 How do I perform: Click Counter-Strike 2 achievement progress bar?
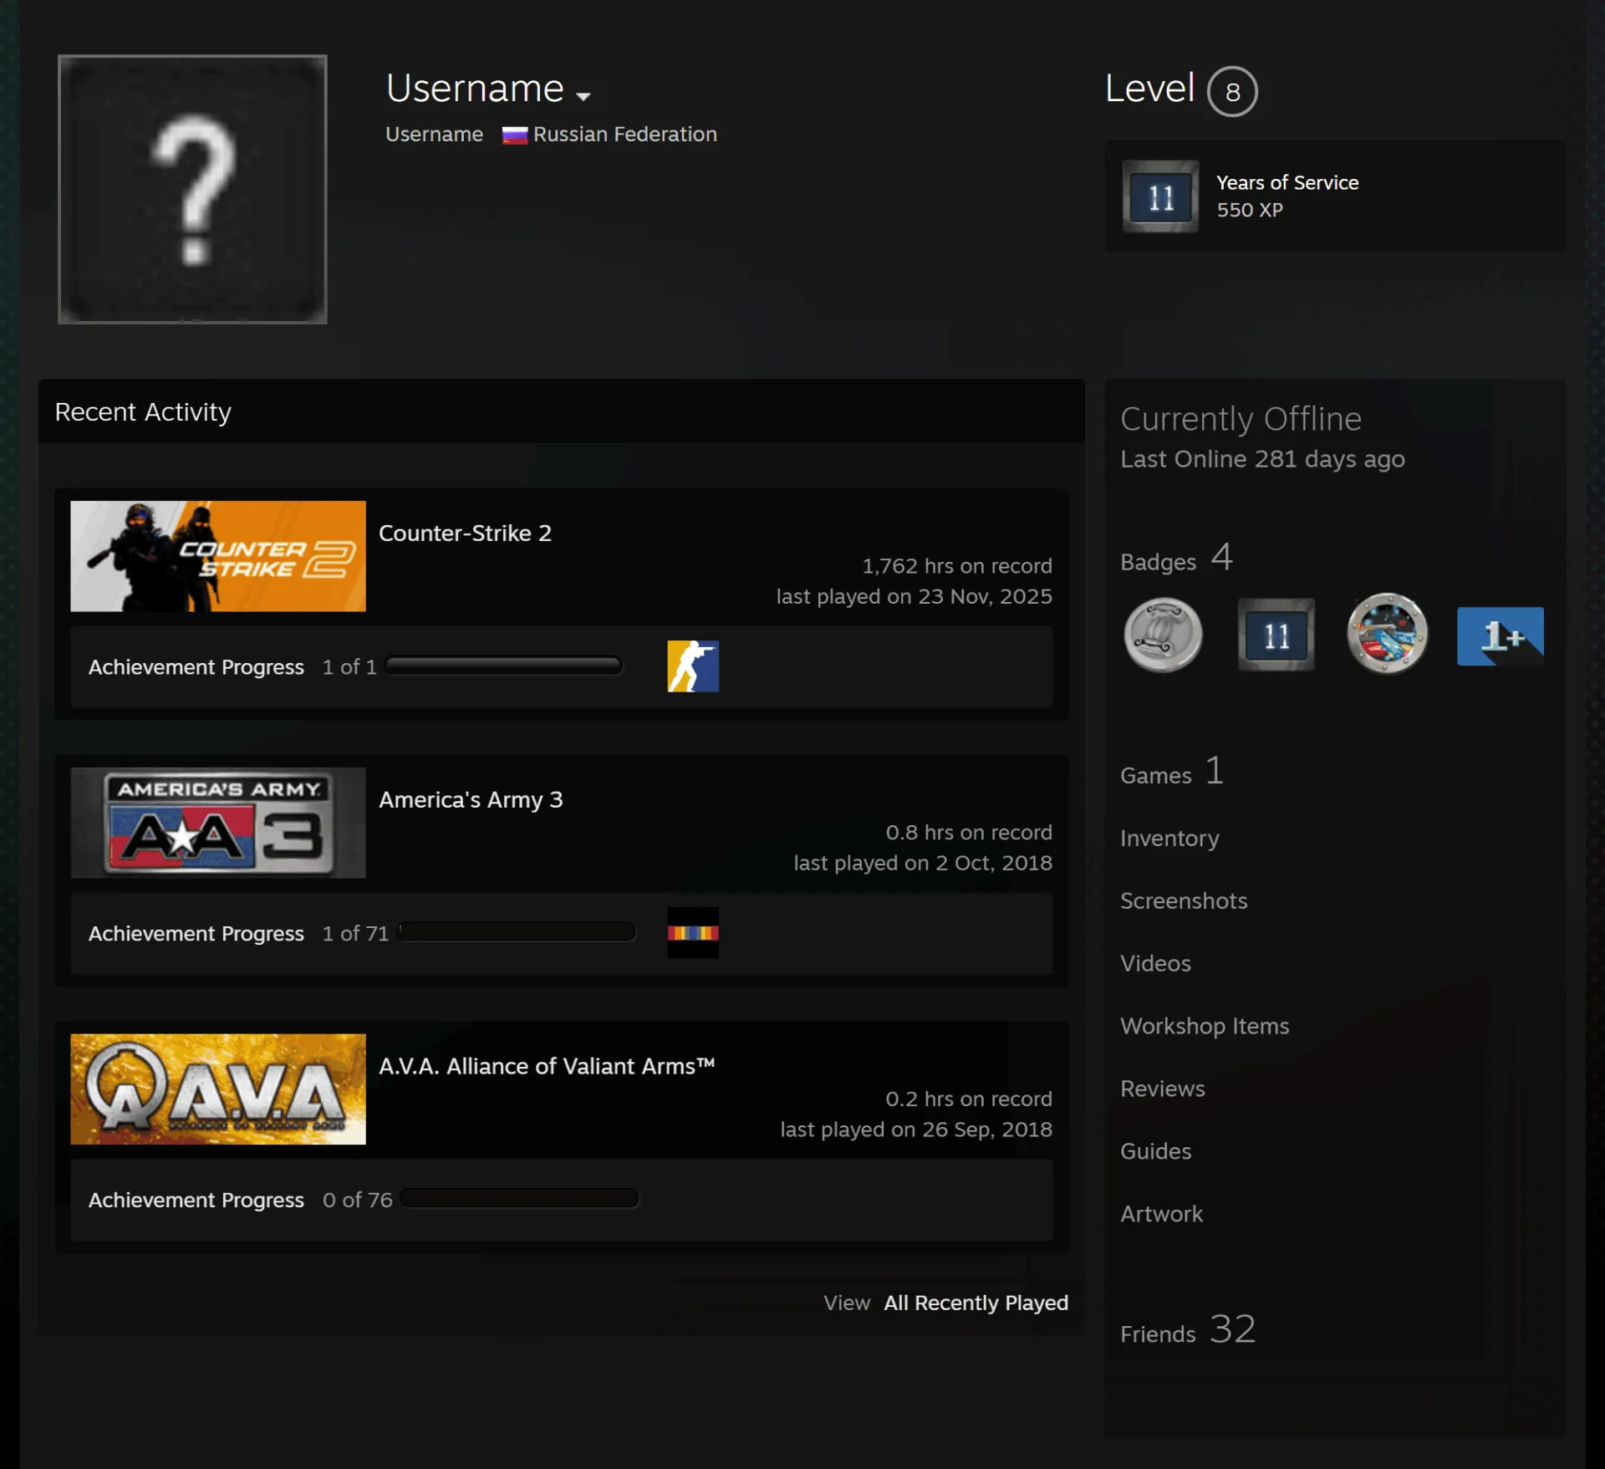tap(503, 666)
